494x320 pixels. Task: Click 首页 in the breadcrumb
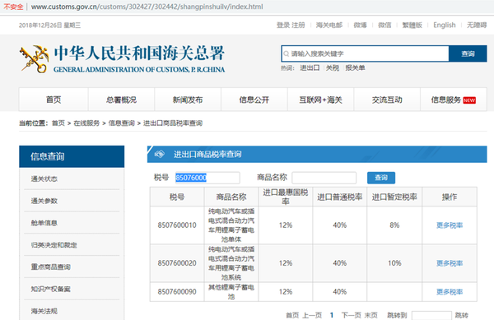(58, 123)
